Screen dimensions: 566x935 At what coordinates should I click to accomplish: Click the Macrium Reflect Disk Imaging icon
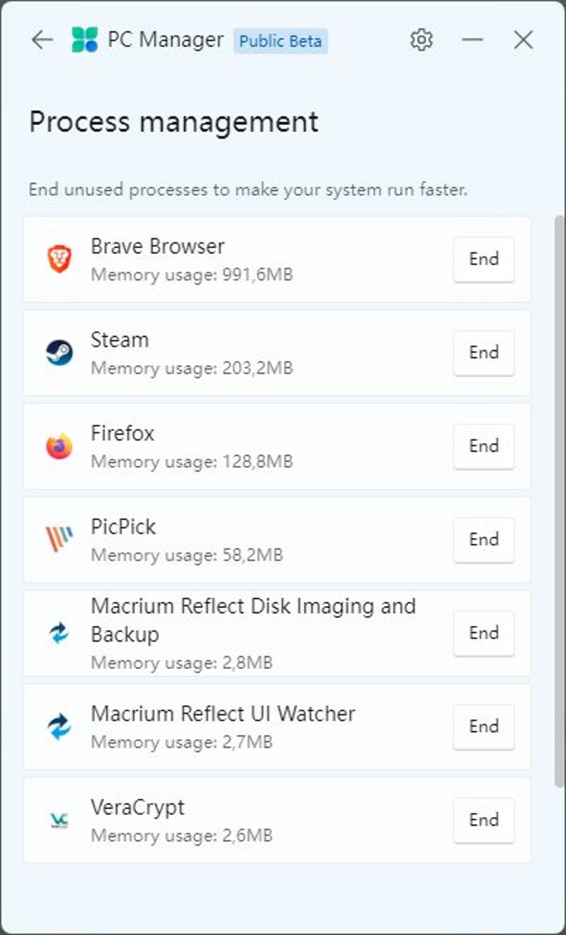[x=59, y=634]
